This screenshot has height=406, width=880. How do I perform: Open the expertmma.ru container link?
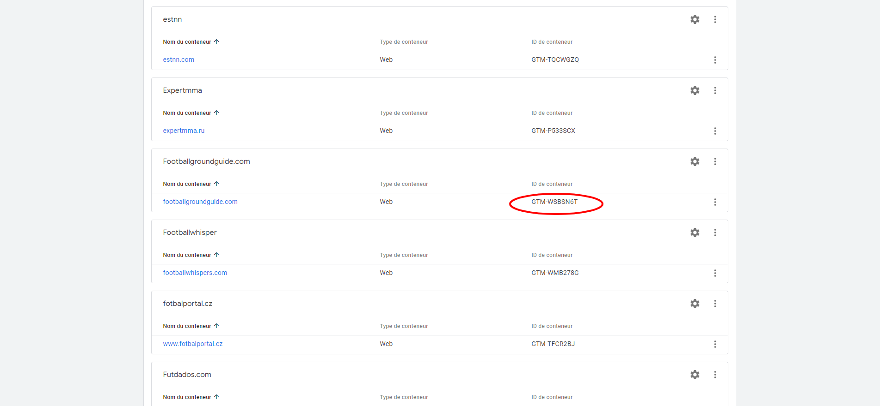pos(184,131)
